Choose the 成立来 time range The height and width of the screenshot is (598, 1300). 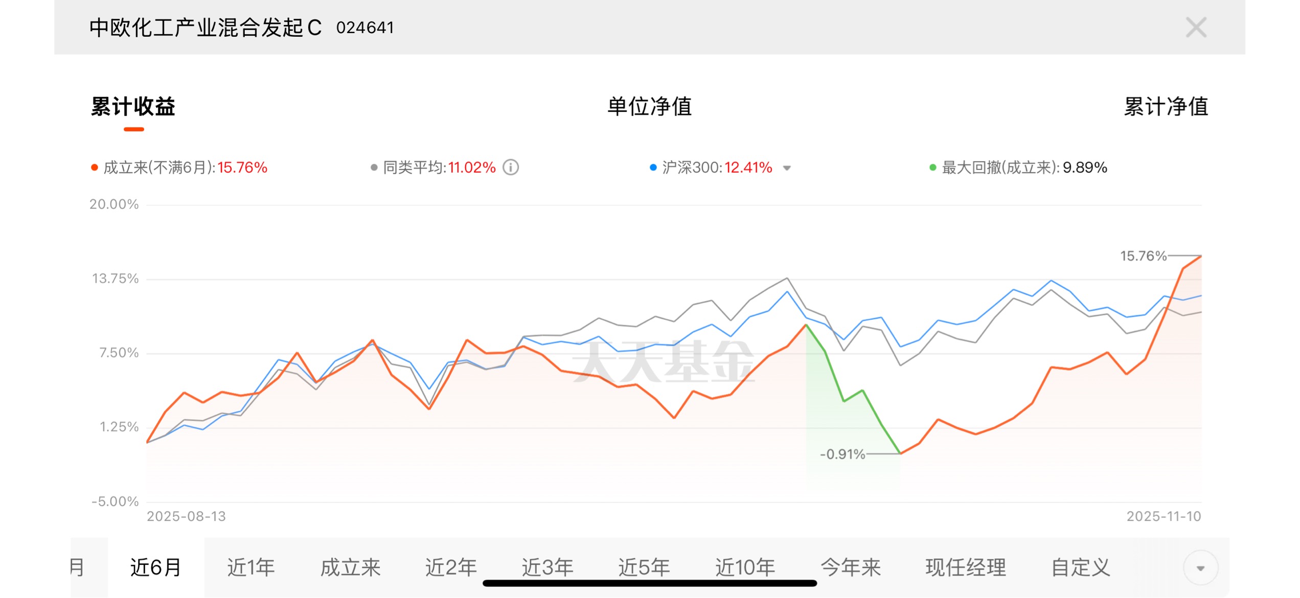pyautogui.click(x=351, y=567)
